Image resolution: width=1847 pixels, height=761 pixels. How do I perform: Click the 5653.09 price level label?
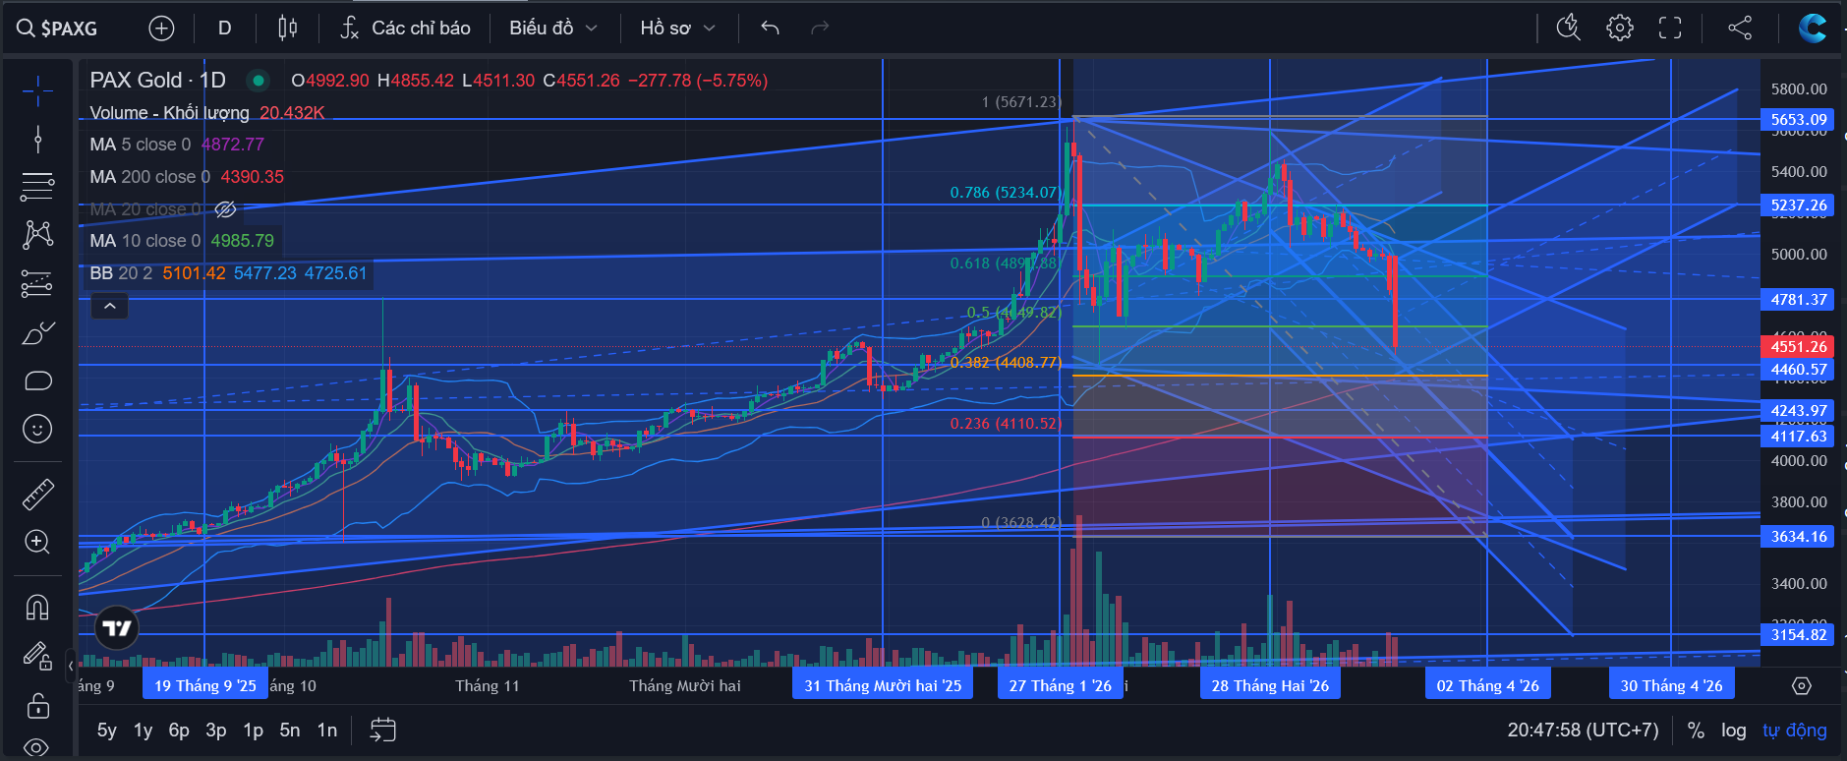click(1798, 120)
